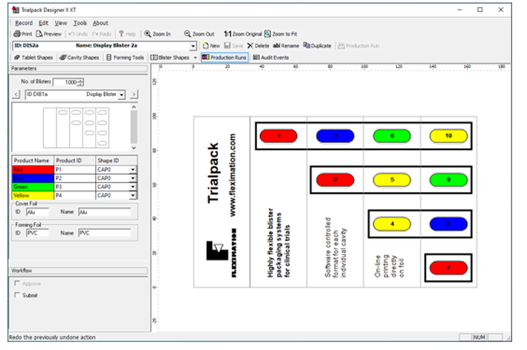Image resolution: width=527 pixels, height=350 pixels.
Task: Click the Product ID column header
Action: coord(75,161)
